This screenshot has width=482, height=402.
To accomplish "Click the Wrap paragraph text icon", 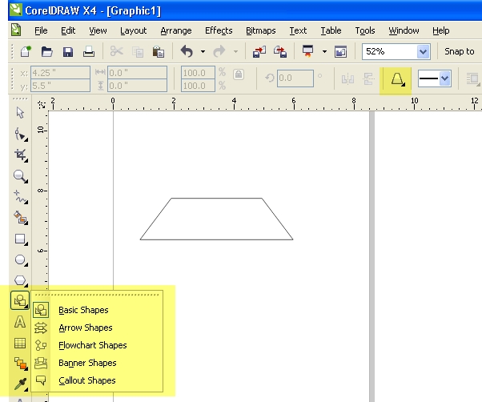I will pyautogui.click(x=473, y=78).
